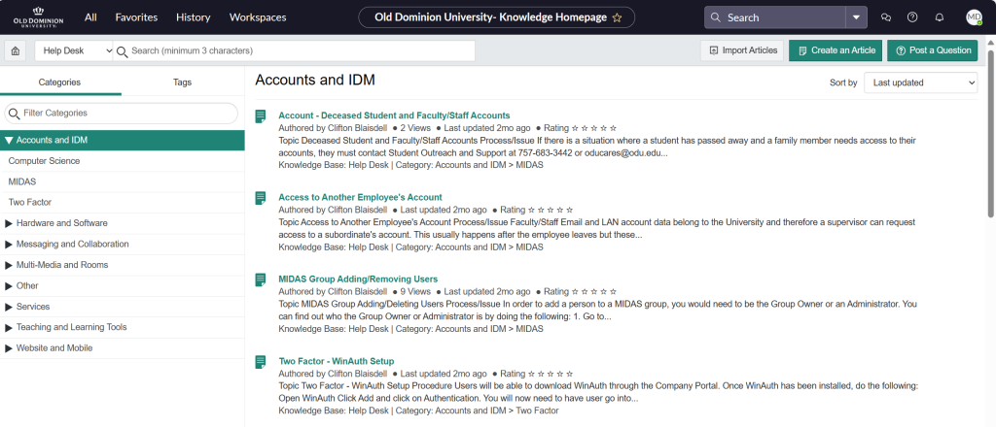
Task: Open the MD user profile avatar
Action: 974,17
